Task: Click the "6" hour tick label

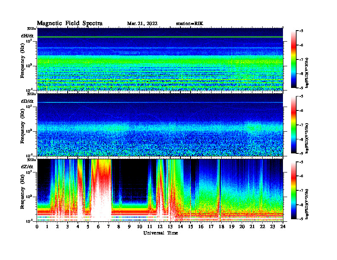Action: pyautogui.click(x=98, y=226)
